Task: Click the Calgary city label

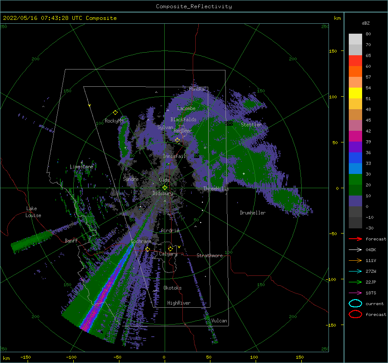Action: (168, 254)
